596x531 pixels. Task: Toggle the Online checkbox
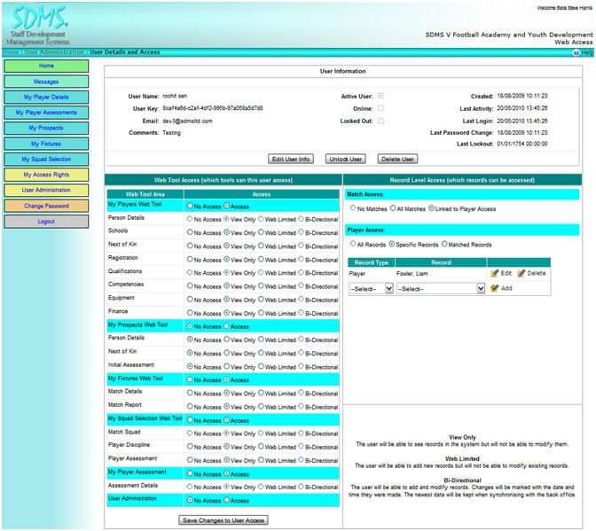coord(380,108)
